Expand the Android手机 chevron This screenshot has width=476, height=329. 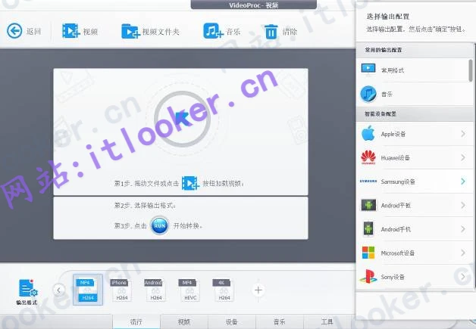pyautogui.click(x=463, y=228)
